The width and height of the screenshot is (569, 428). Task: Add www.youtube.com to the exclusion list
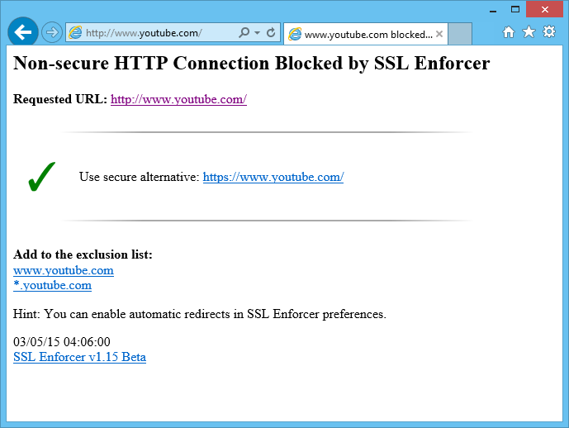[64, 270]
